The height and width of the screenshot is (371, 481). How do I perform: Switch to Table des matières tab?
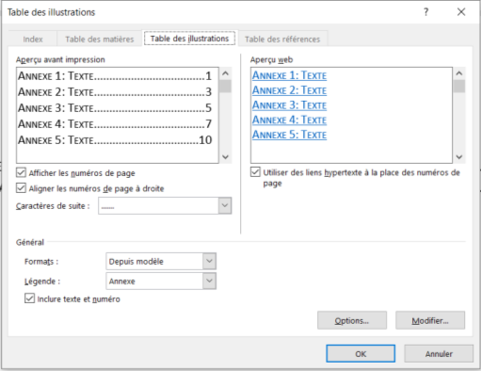click(x=100, y=40)
